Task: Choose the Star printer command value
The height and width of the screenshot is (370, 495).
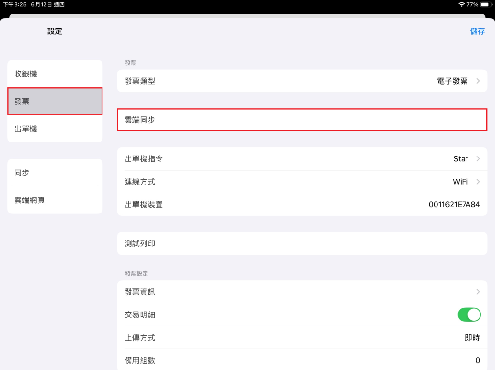Action: point(460,158)
